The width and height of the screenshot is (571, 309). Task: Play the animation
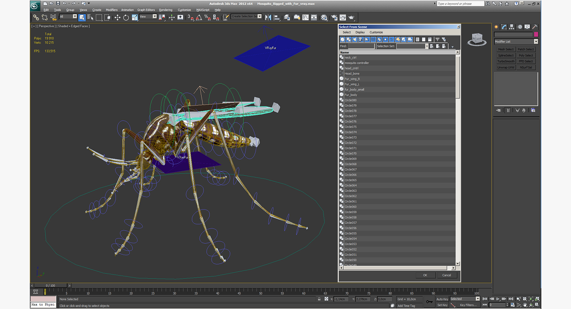(x=498, y=299)
